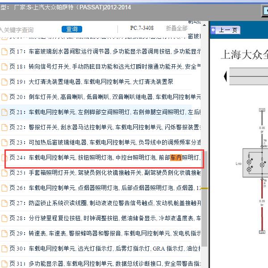Viewport: 268px width, 268px height.
Task: Open page 31 multifunction display entry
Action: [105, 264]
